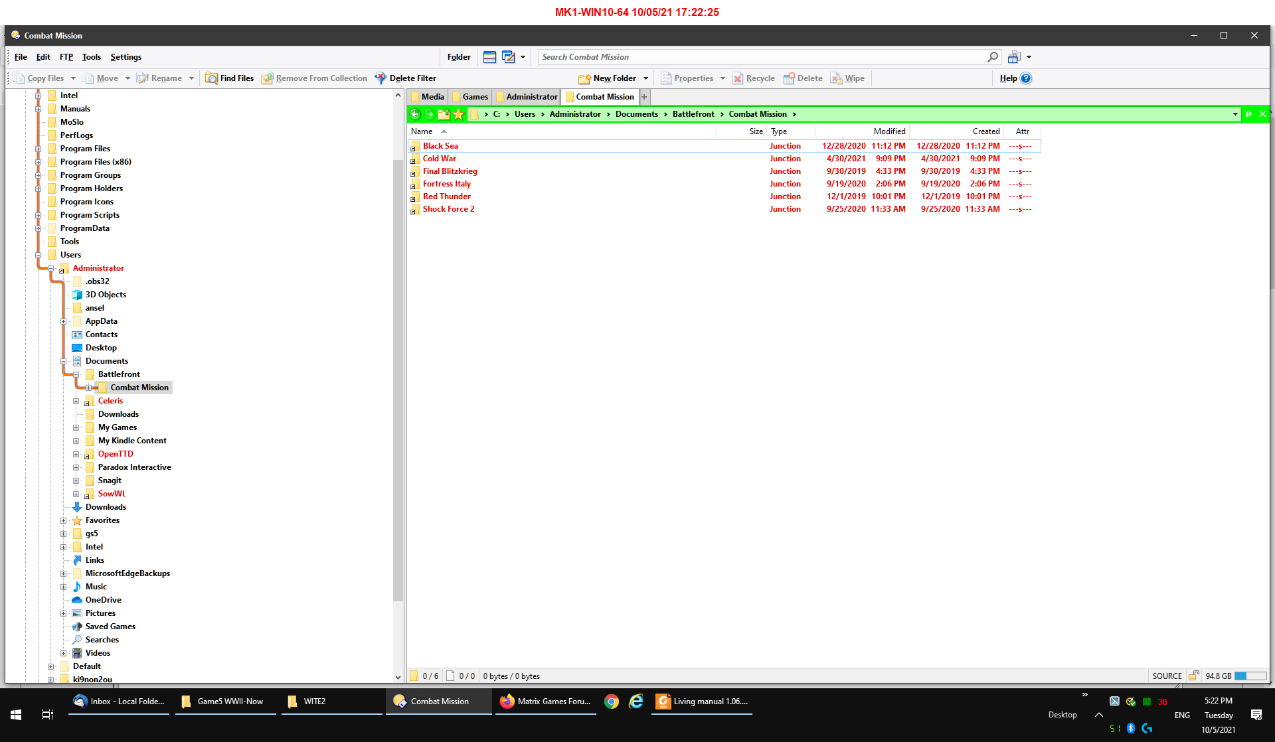This screenshot has width=1275, height=742.
Task: Click the Wipe toolbar button
Action: coord(847,78)
